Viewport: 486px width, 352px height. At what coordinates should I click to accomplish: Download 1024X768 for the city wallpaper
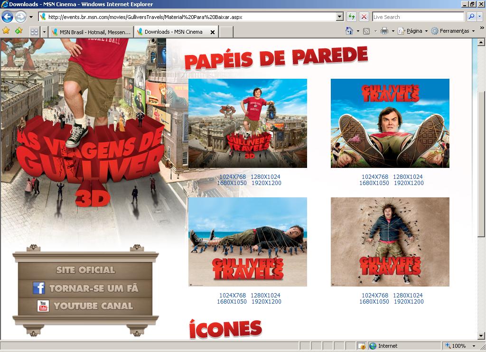[x=233, y=176]
